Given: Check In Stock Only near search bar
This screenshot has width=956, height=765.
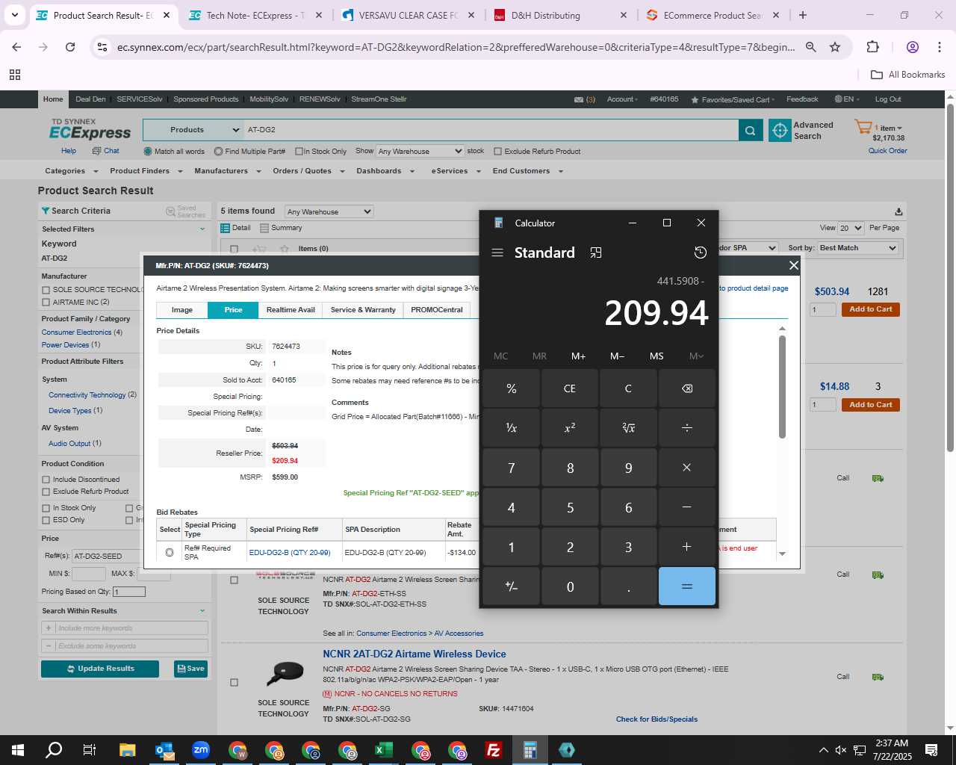Looking at the screenshot, I should pyautogui.click(x=299, y=152).
